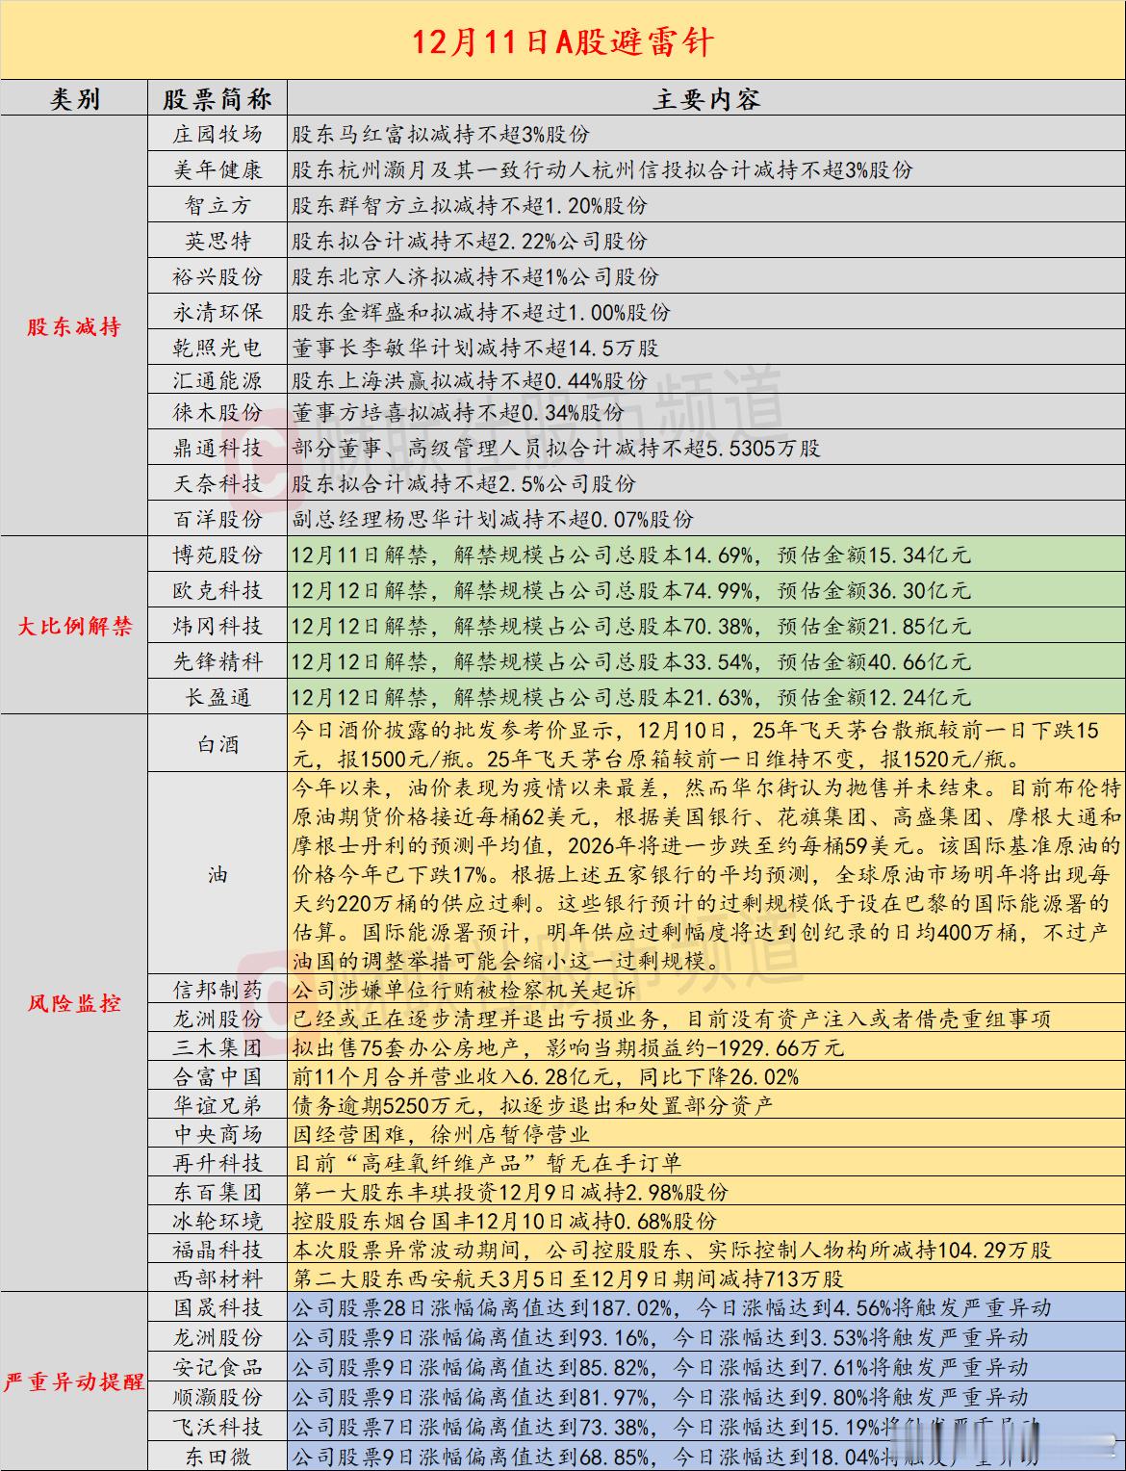Select the 类别 column header
Viewport: 1126px width, 1471px height.
[x=75, y=96]
